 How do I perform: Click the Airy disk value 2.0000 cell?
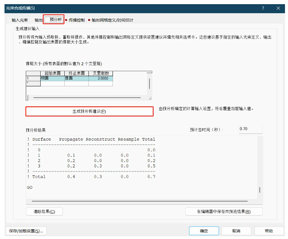(101, 78)
